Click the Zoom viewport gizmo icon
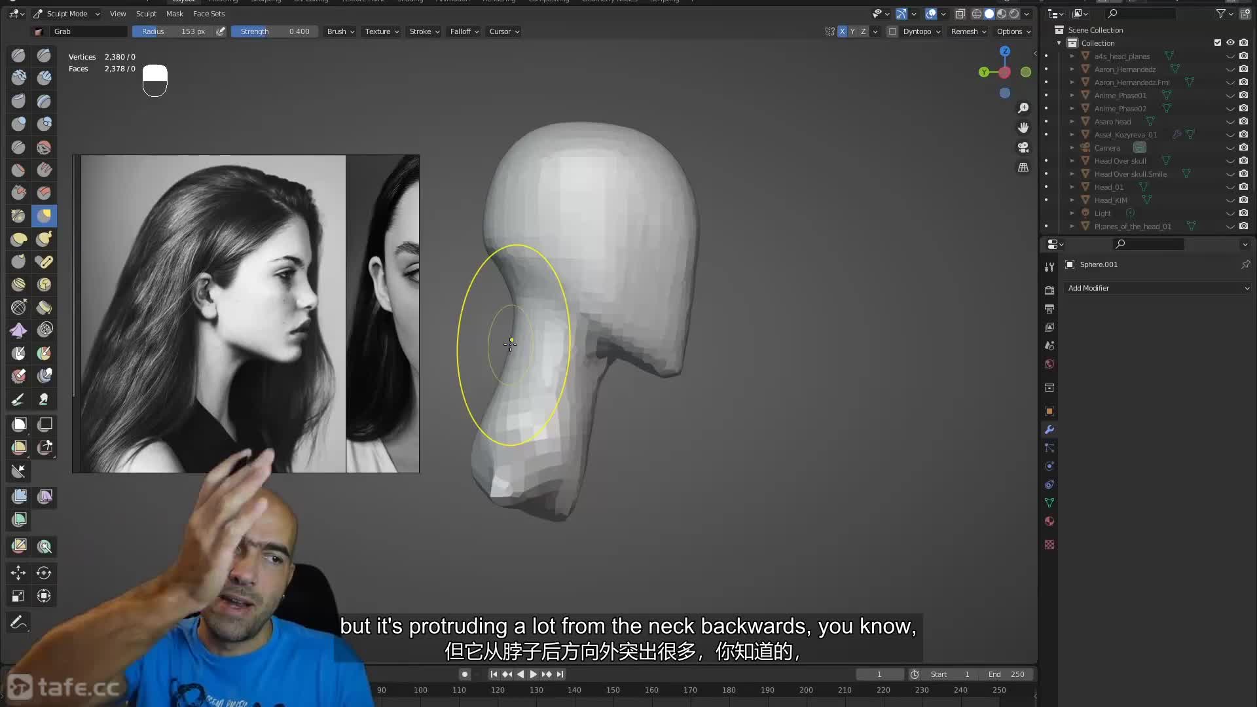 click(1023, 108)
